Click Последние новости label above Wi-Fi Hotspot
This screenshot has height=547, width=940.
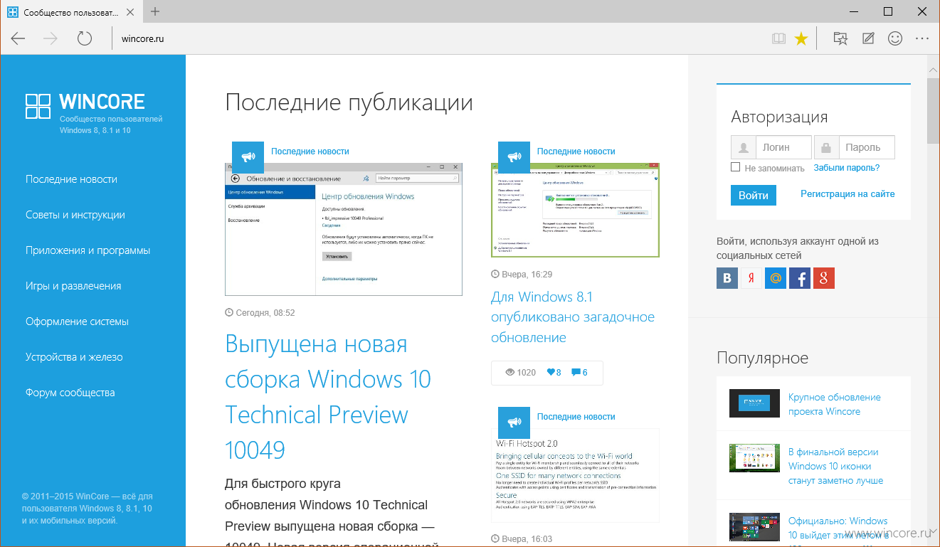pyautogui.click(x=576, y=416)
